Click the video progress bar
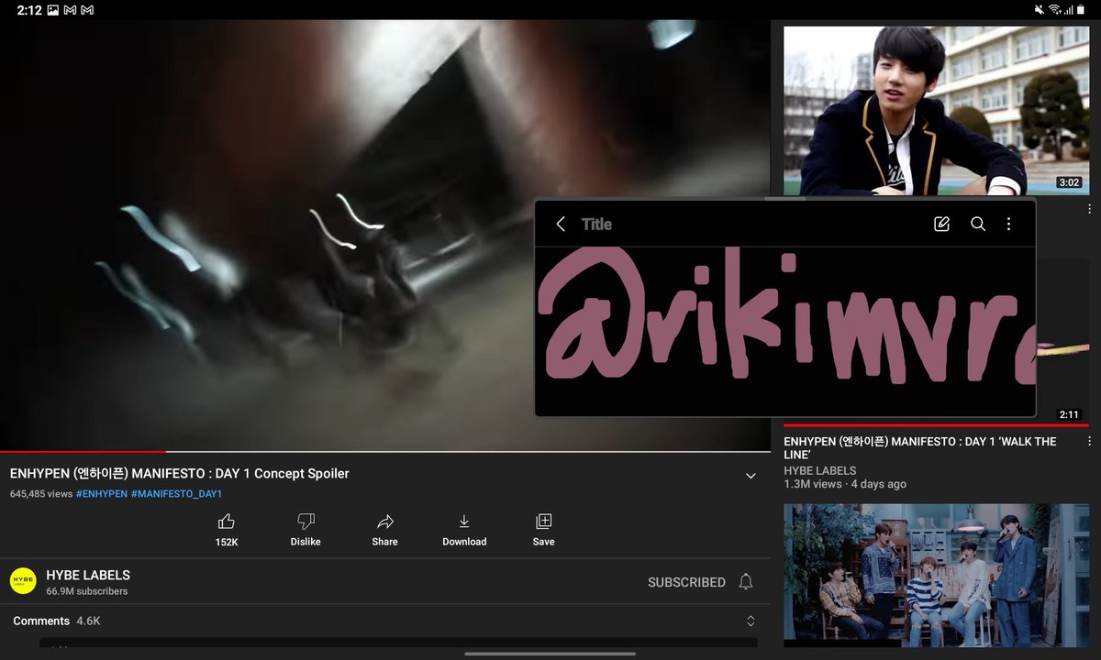 tap(385, 452)
